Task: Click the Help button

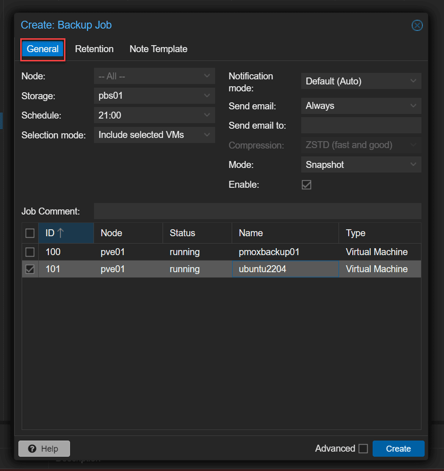Action: coord(44,448)
